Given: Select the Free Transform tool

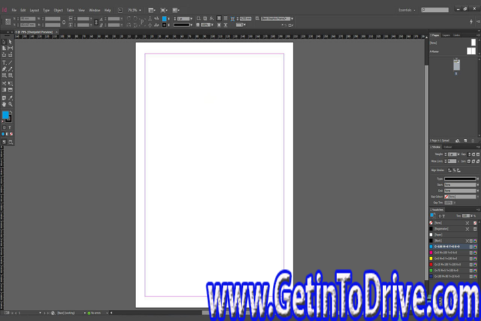Looking at the screenshot, I should pos(11,83).
